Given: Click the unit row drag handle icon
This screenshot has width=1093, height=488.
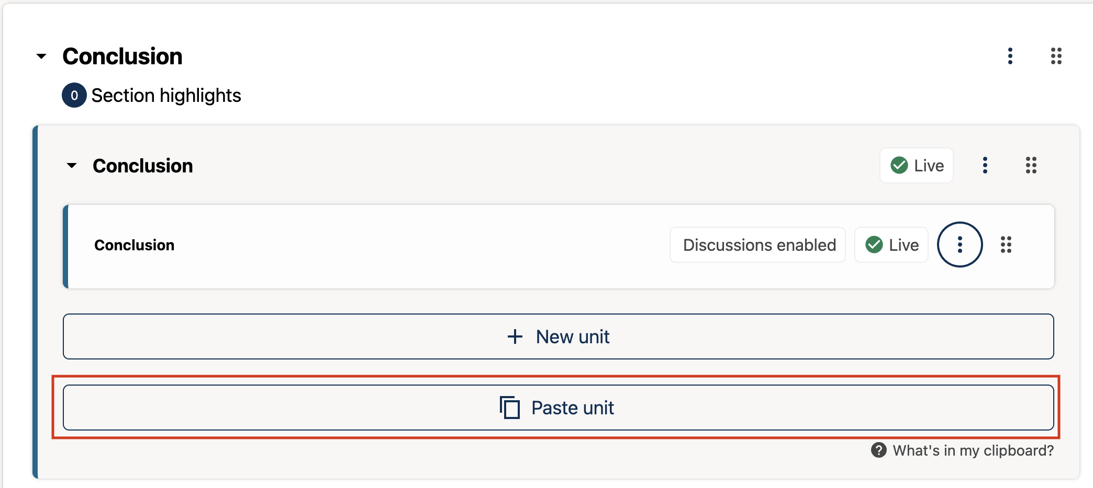Looking at the screenshot, I should [1006, 245].
